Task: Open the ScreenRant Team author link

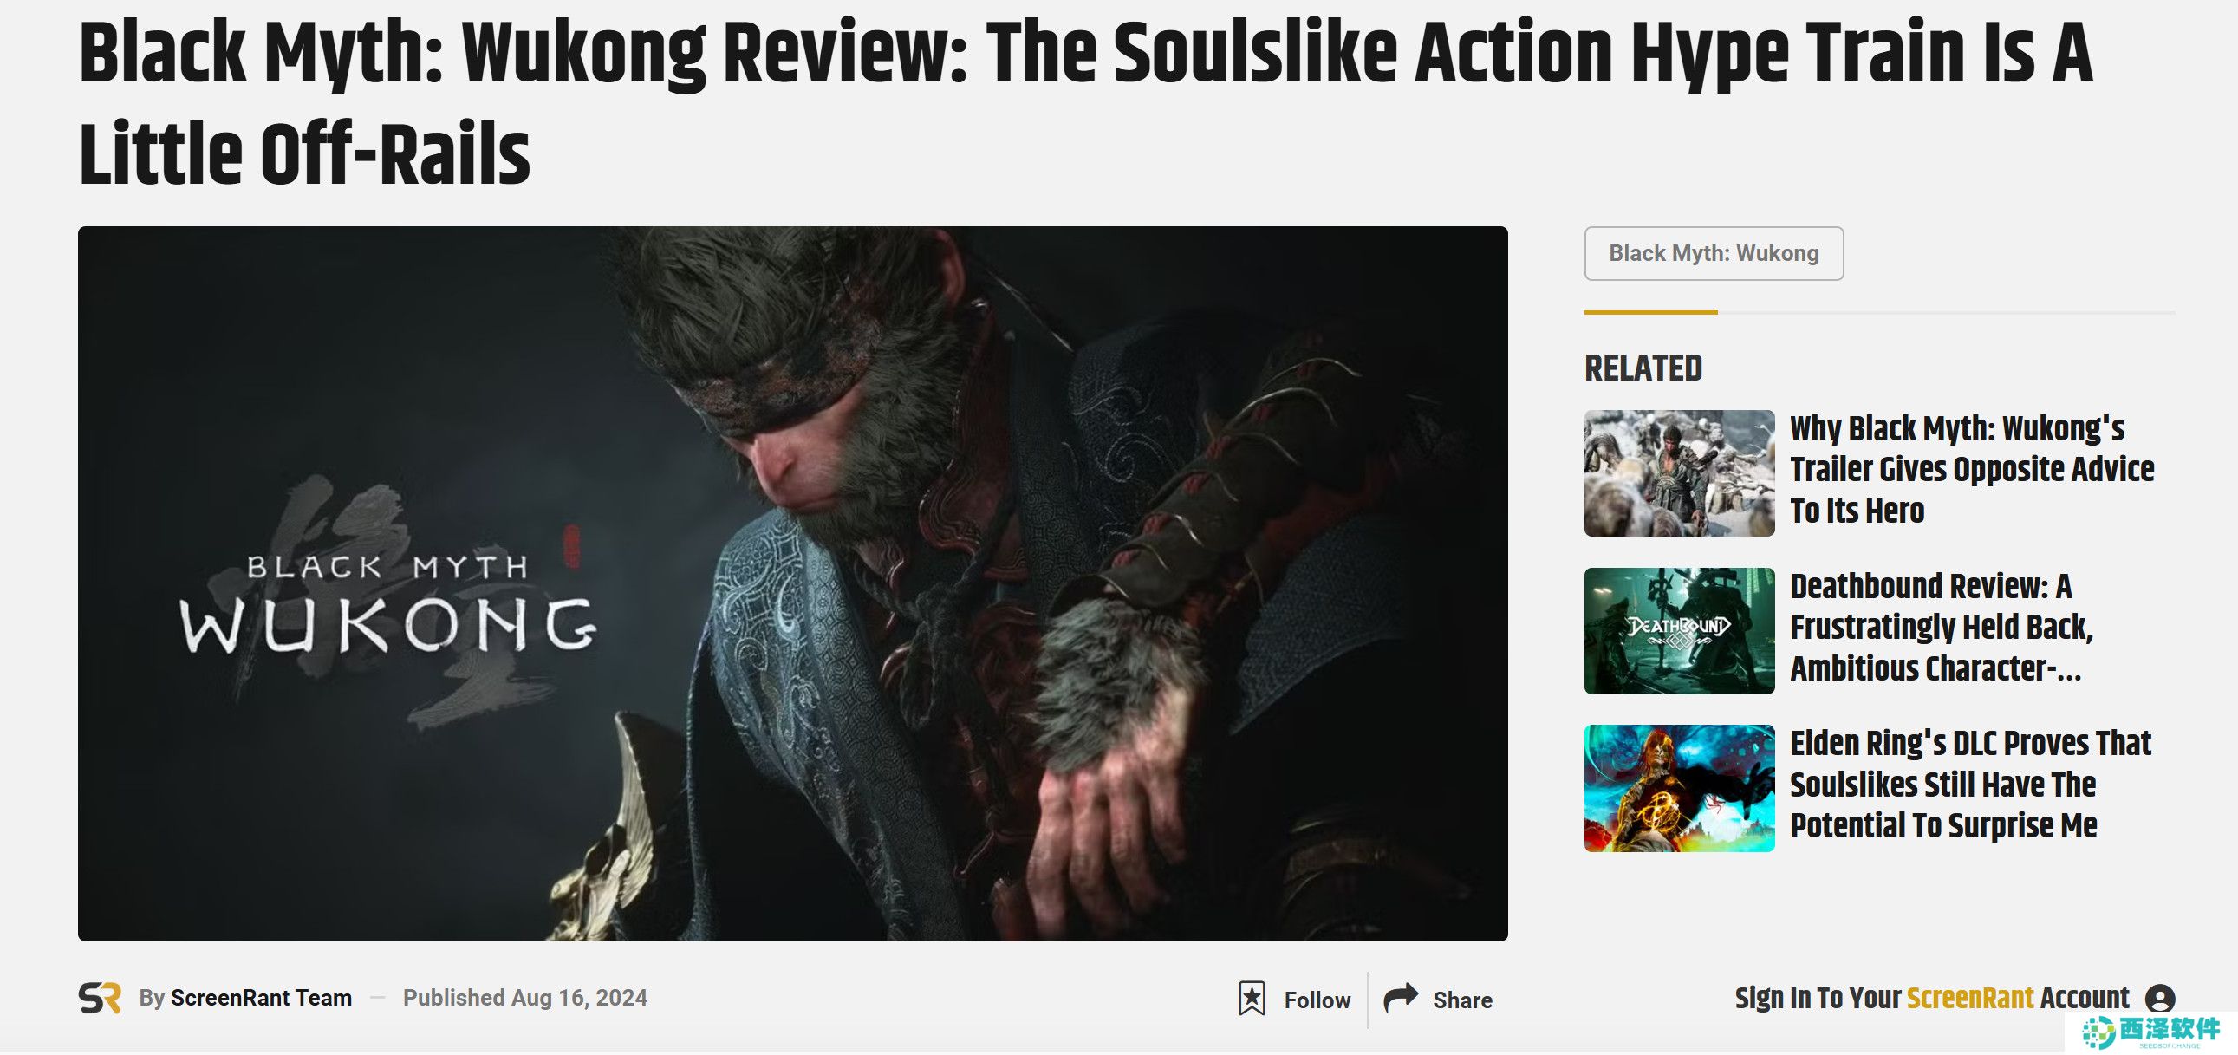Action: (262, 998)
